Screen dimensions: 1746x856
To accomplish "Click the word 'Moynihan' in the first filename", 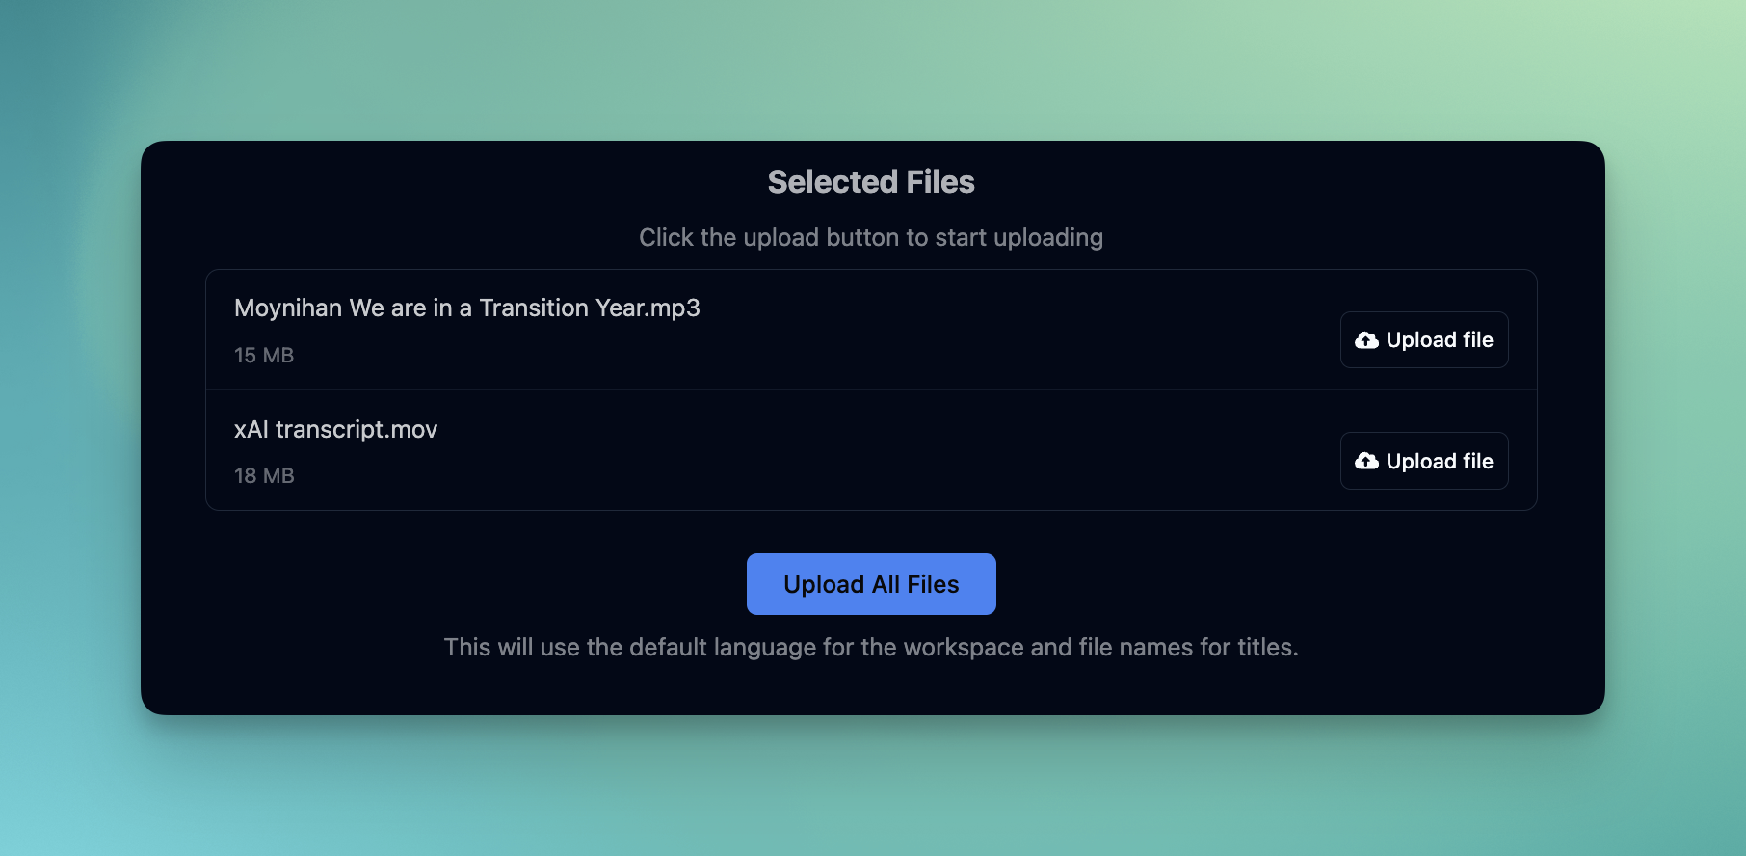I will [288, 308].
